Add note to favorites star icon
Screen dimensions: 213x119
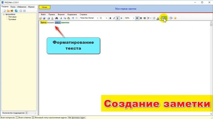coord(175,18)
